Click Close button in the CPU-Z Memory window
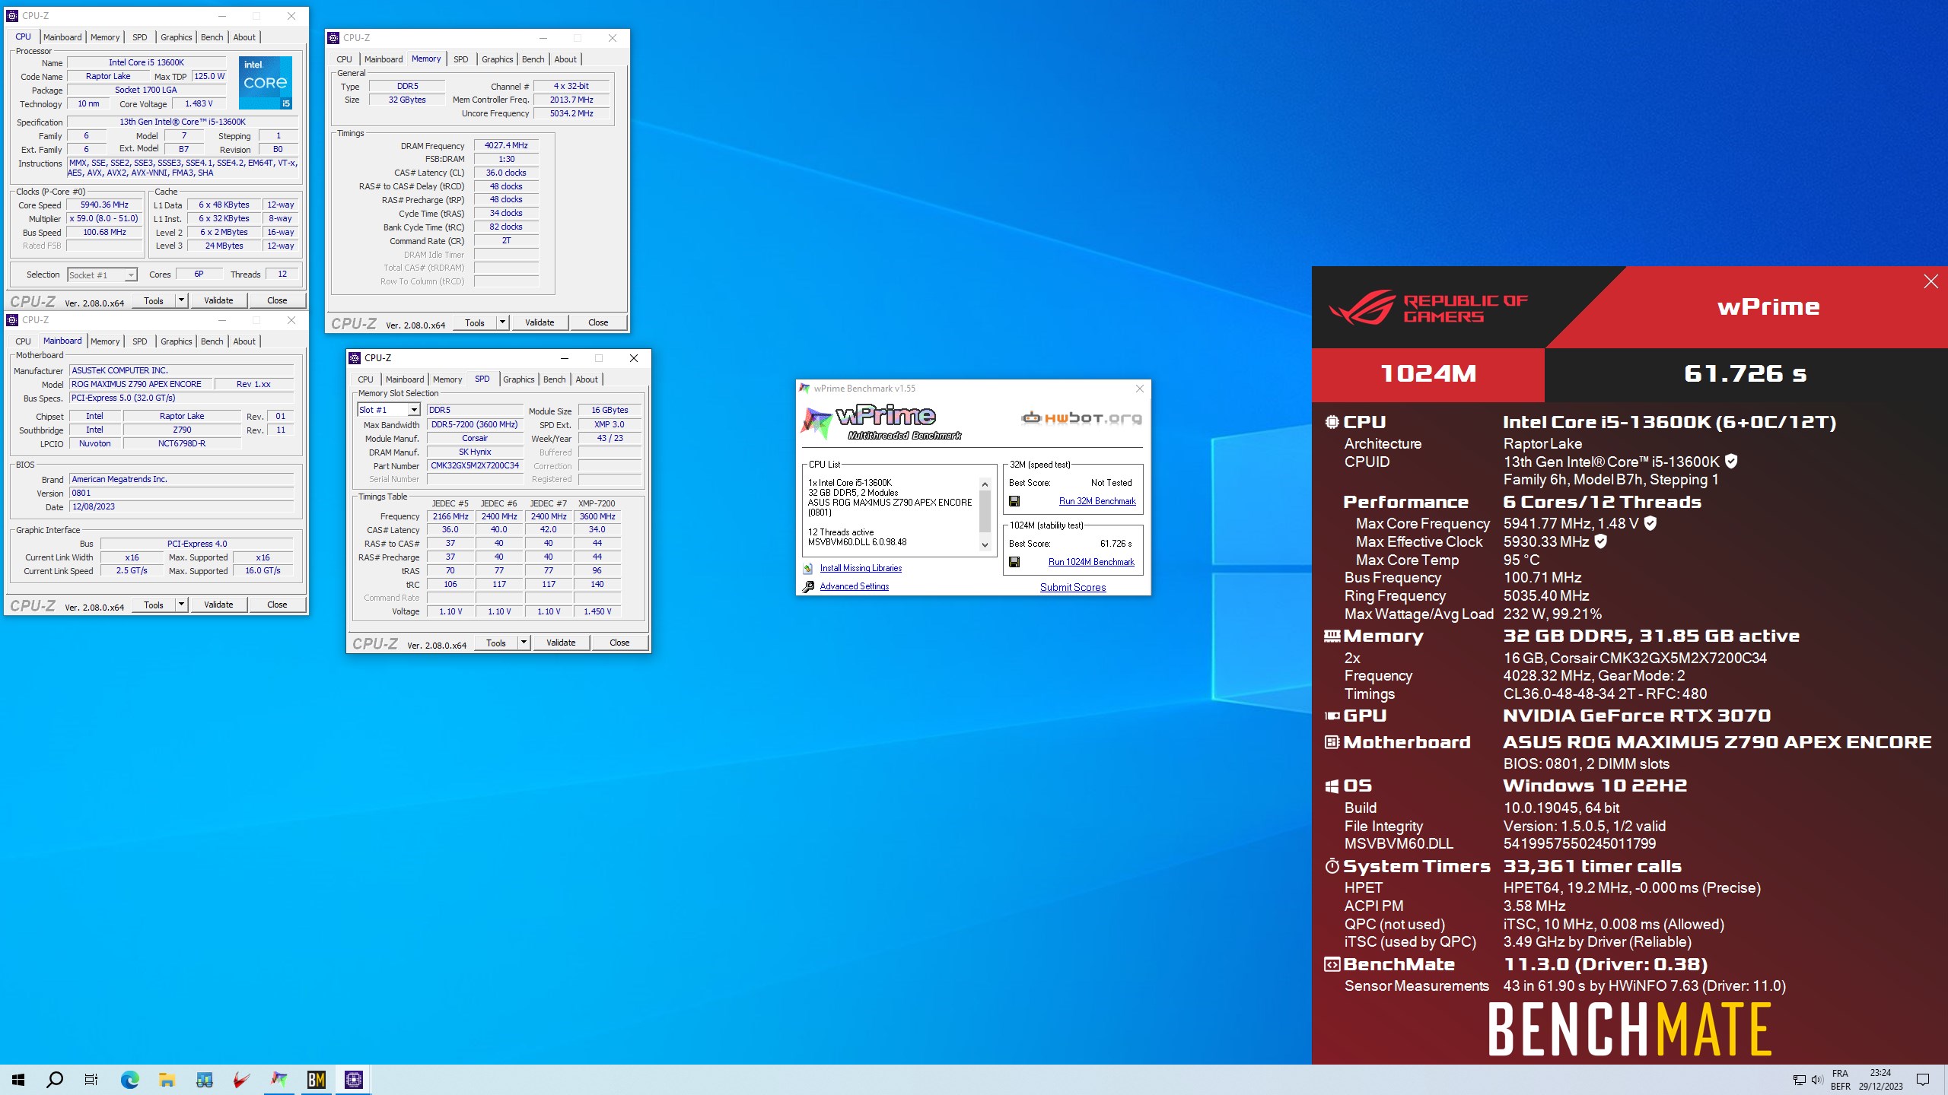1948x1095 pixels. pos(598,322)
